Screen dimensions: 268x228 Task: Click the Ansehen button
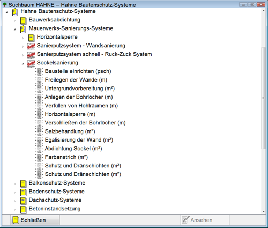tap(205, 220)
